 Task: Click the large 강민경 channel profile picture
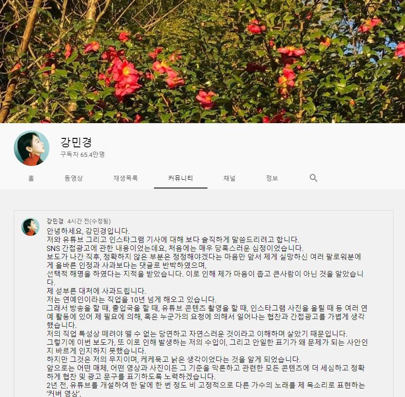click(31, 148)
